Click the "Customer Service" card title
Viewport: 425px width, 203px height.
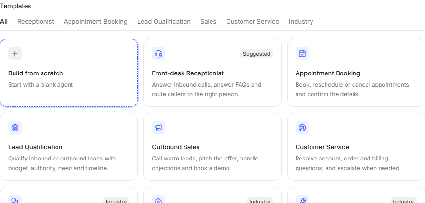(x=322, y=147)
